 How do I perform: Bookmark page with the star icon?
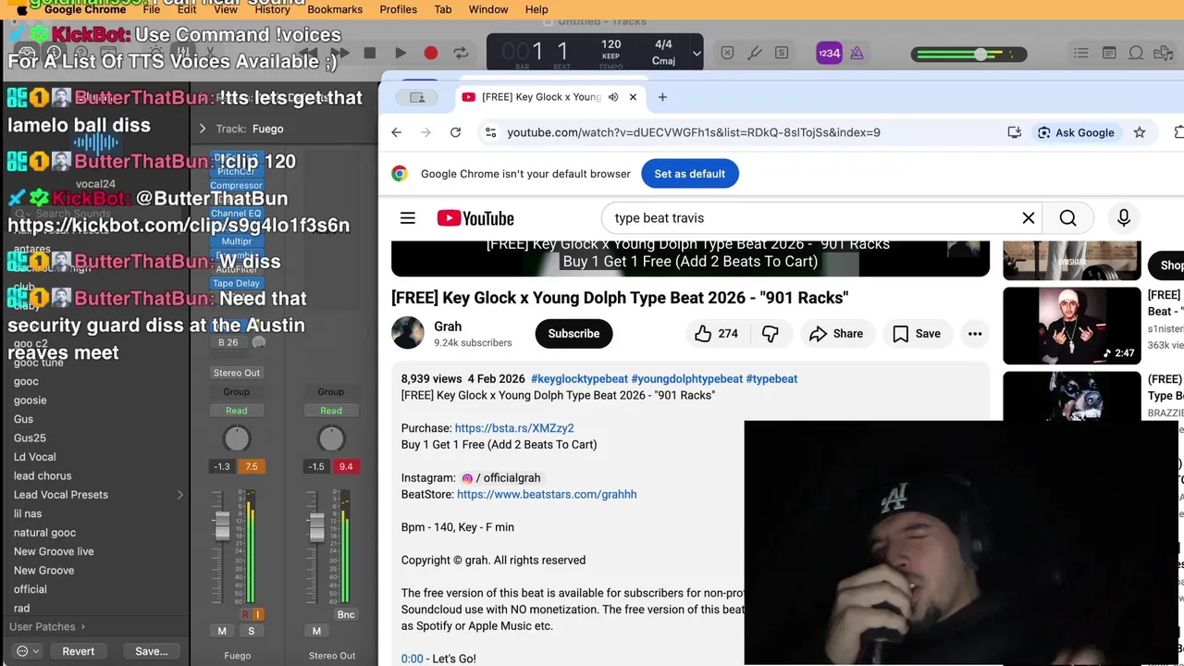point(1140,132)
